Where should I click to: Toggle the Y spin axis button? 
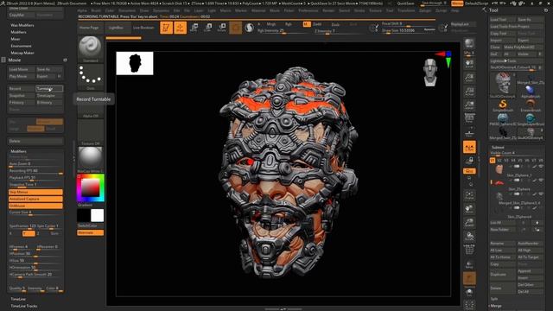tap(29, 233)
